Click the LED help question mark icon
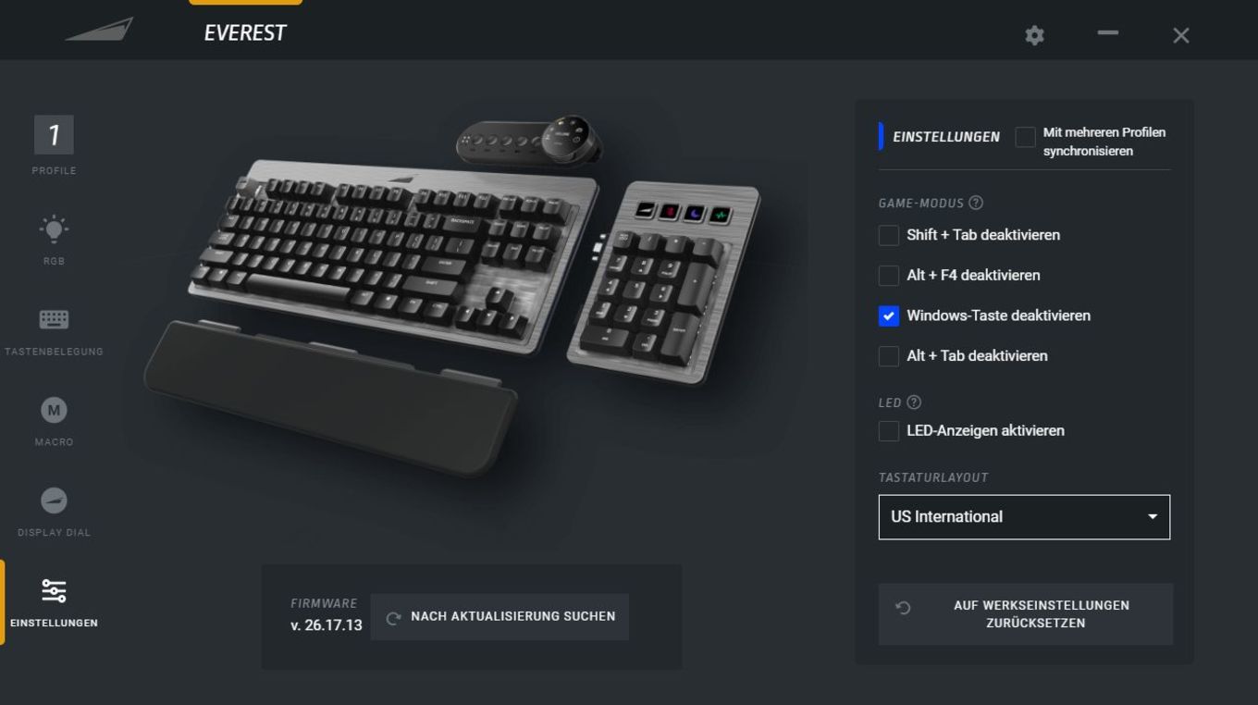The height and width of the screenshot is (705, 1258). point(914,402)
